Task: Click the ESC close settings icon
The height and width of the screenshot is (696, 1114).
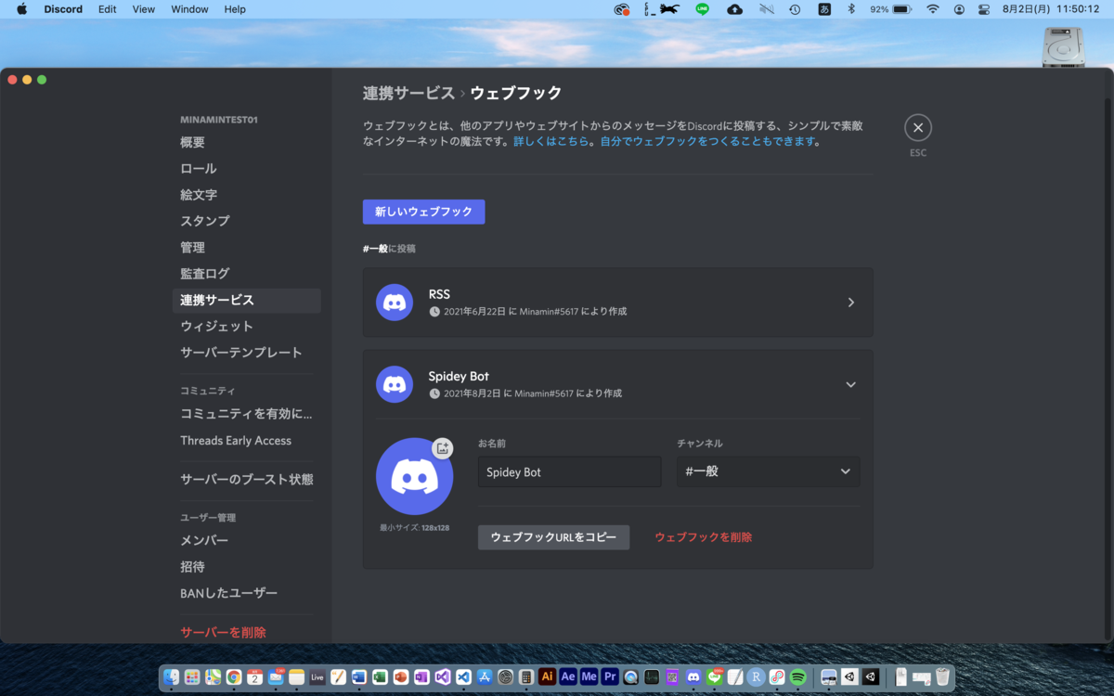Action: coord(918,128)
